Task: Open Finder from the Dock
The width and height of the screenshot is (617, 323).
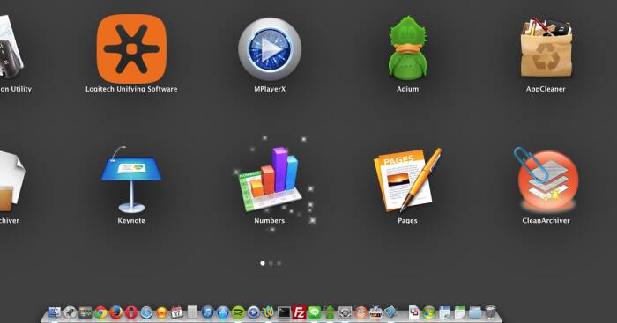Action: [x=55, y=312]
